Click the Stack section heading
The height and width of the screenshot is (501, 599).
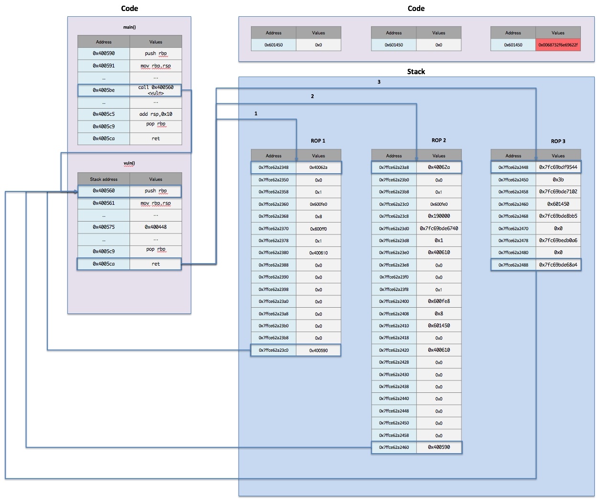[416, 71]
